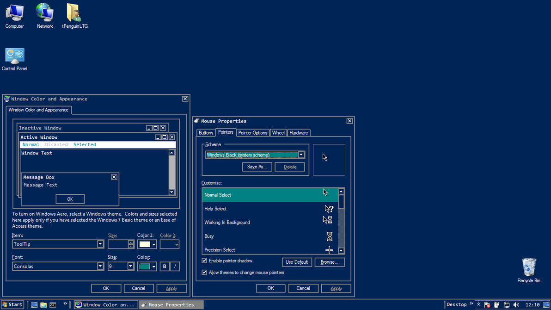
Task: Click the Italic button next to Bold
Action: point(174,266)
